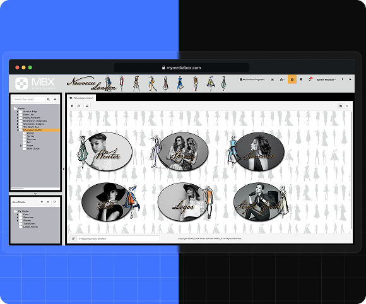Image resolution: width=366 pixels, height=304 pixels.
Task: Click the rightmost view icon beside folder view
Action: pos(347,106)
